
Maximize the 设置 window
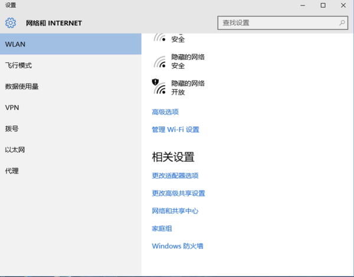coord(323,5)
